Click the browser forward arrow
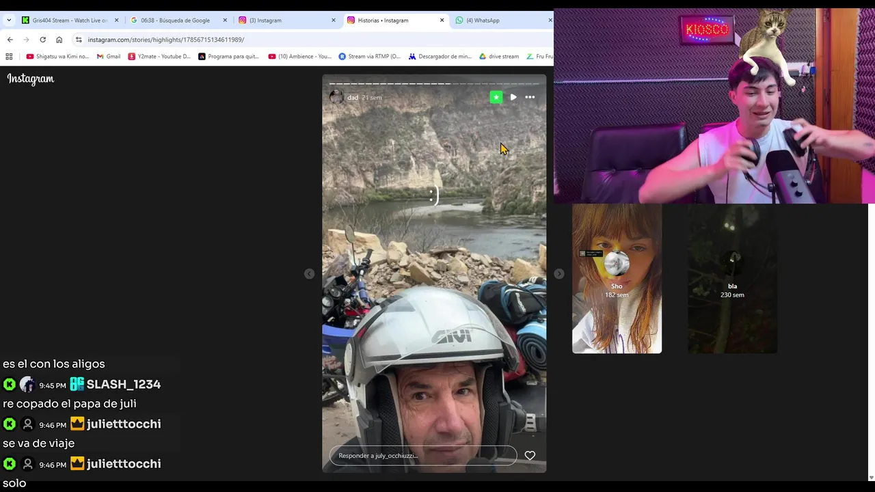 (x=26, y=40)
